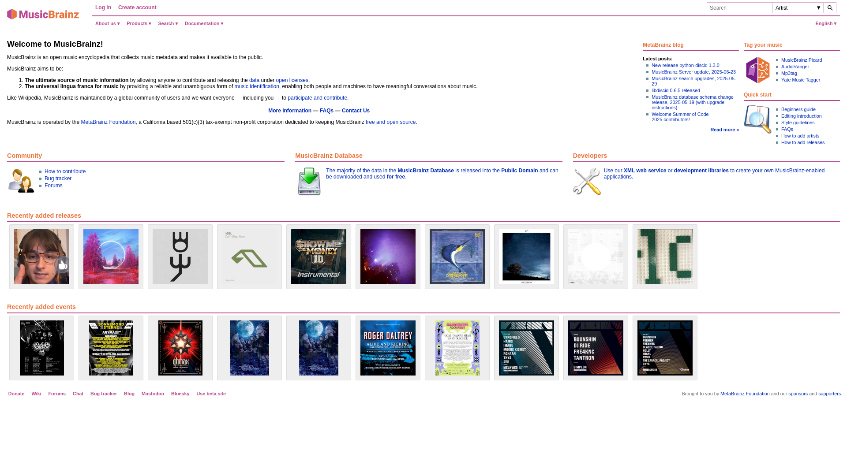Open the first Nona Historia moonlit poster
This screenshot has width=847, height=476.
click(x=249, y=348)
